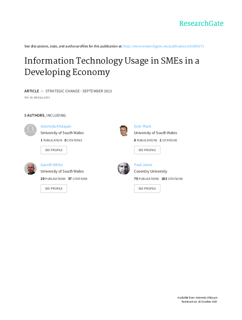Click 'University of South Wales' under Gareth White
This screenshot has width=242, height=320.
pyautogui.click(x=62, y=171)
